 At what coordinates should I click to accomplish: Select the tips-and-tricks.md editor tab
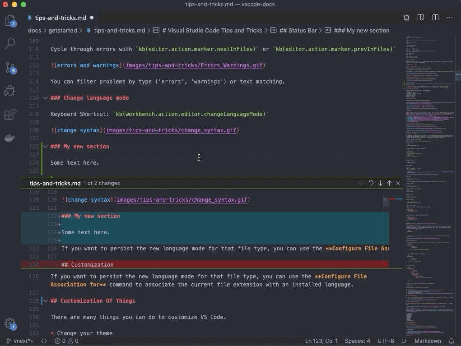pos(61,18)
